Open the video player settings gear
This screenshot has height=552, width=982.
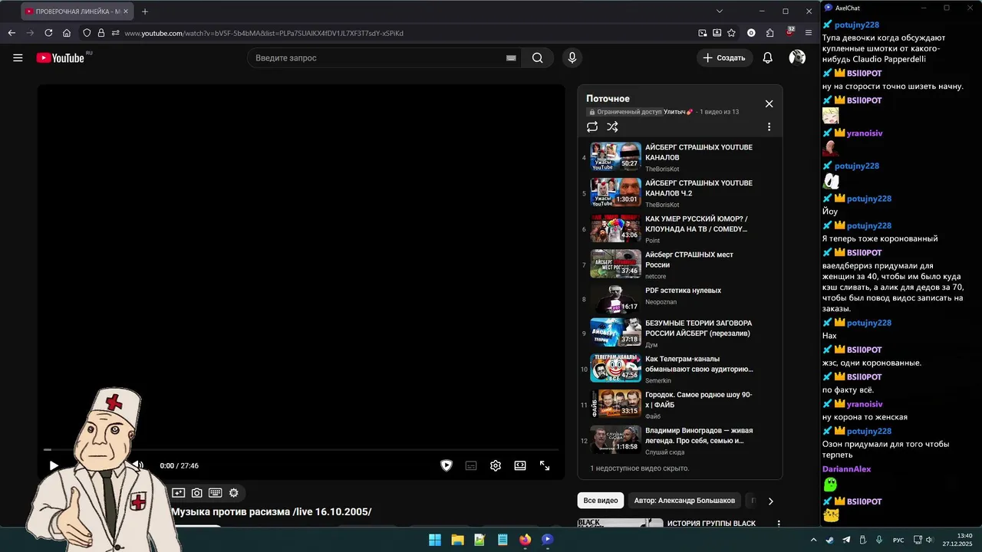point(496,465)
